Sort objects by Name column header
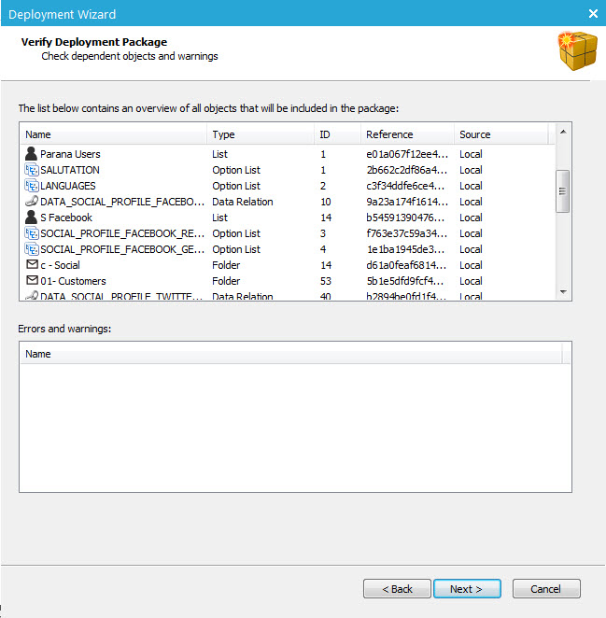This screenshot has width=606, height=618. coord(113,134)
